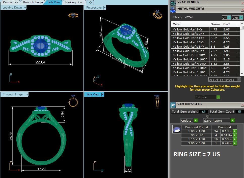Expand the Through Finger viewport dropdown
244x178 pixels.
click(27, 94)
